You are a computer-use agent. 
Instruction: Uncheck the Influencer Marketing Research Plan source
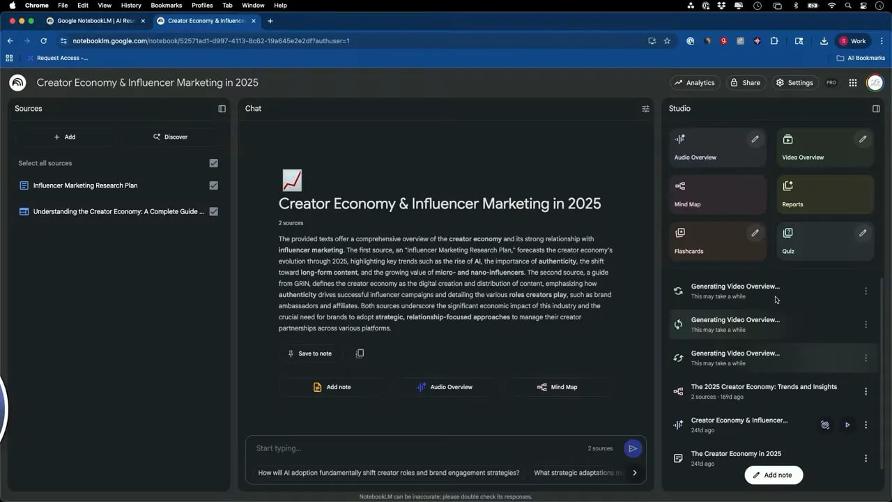tap(214, 185)
